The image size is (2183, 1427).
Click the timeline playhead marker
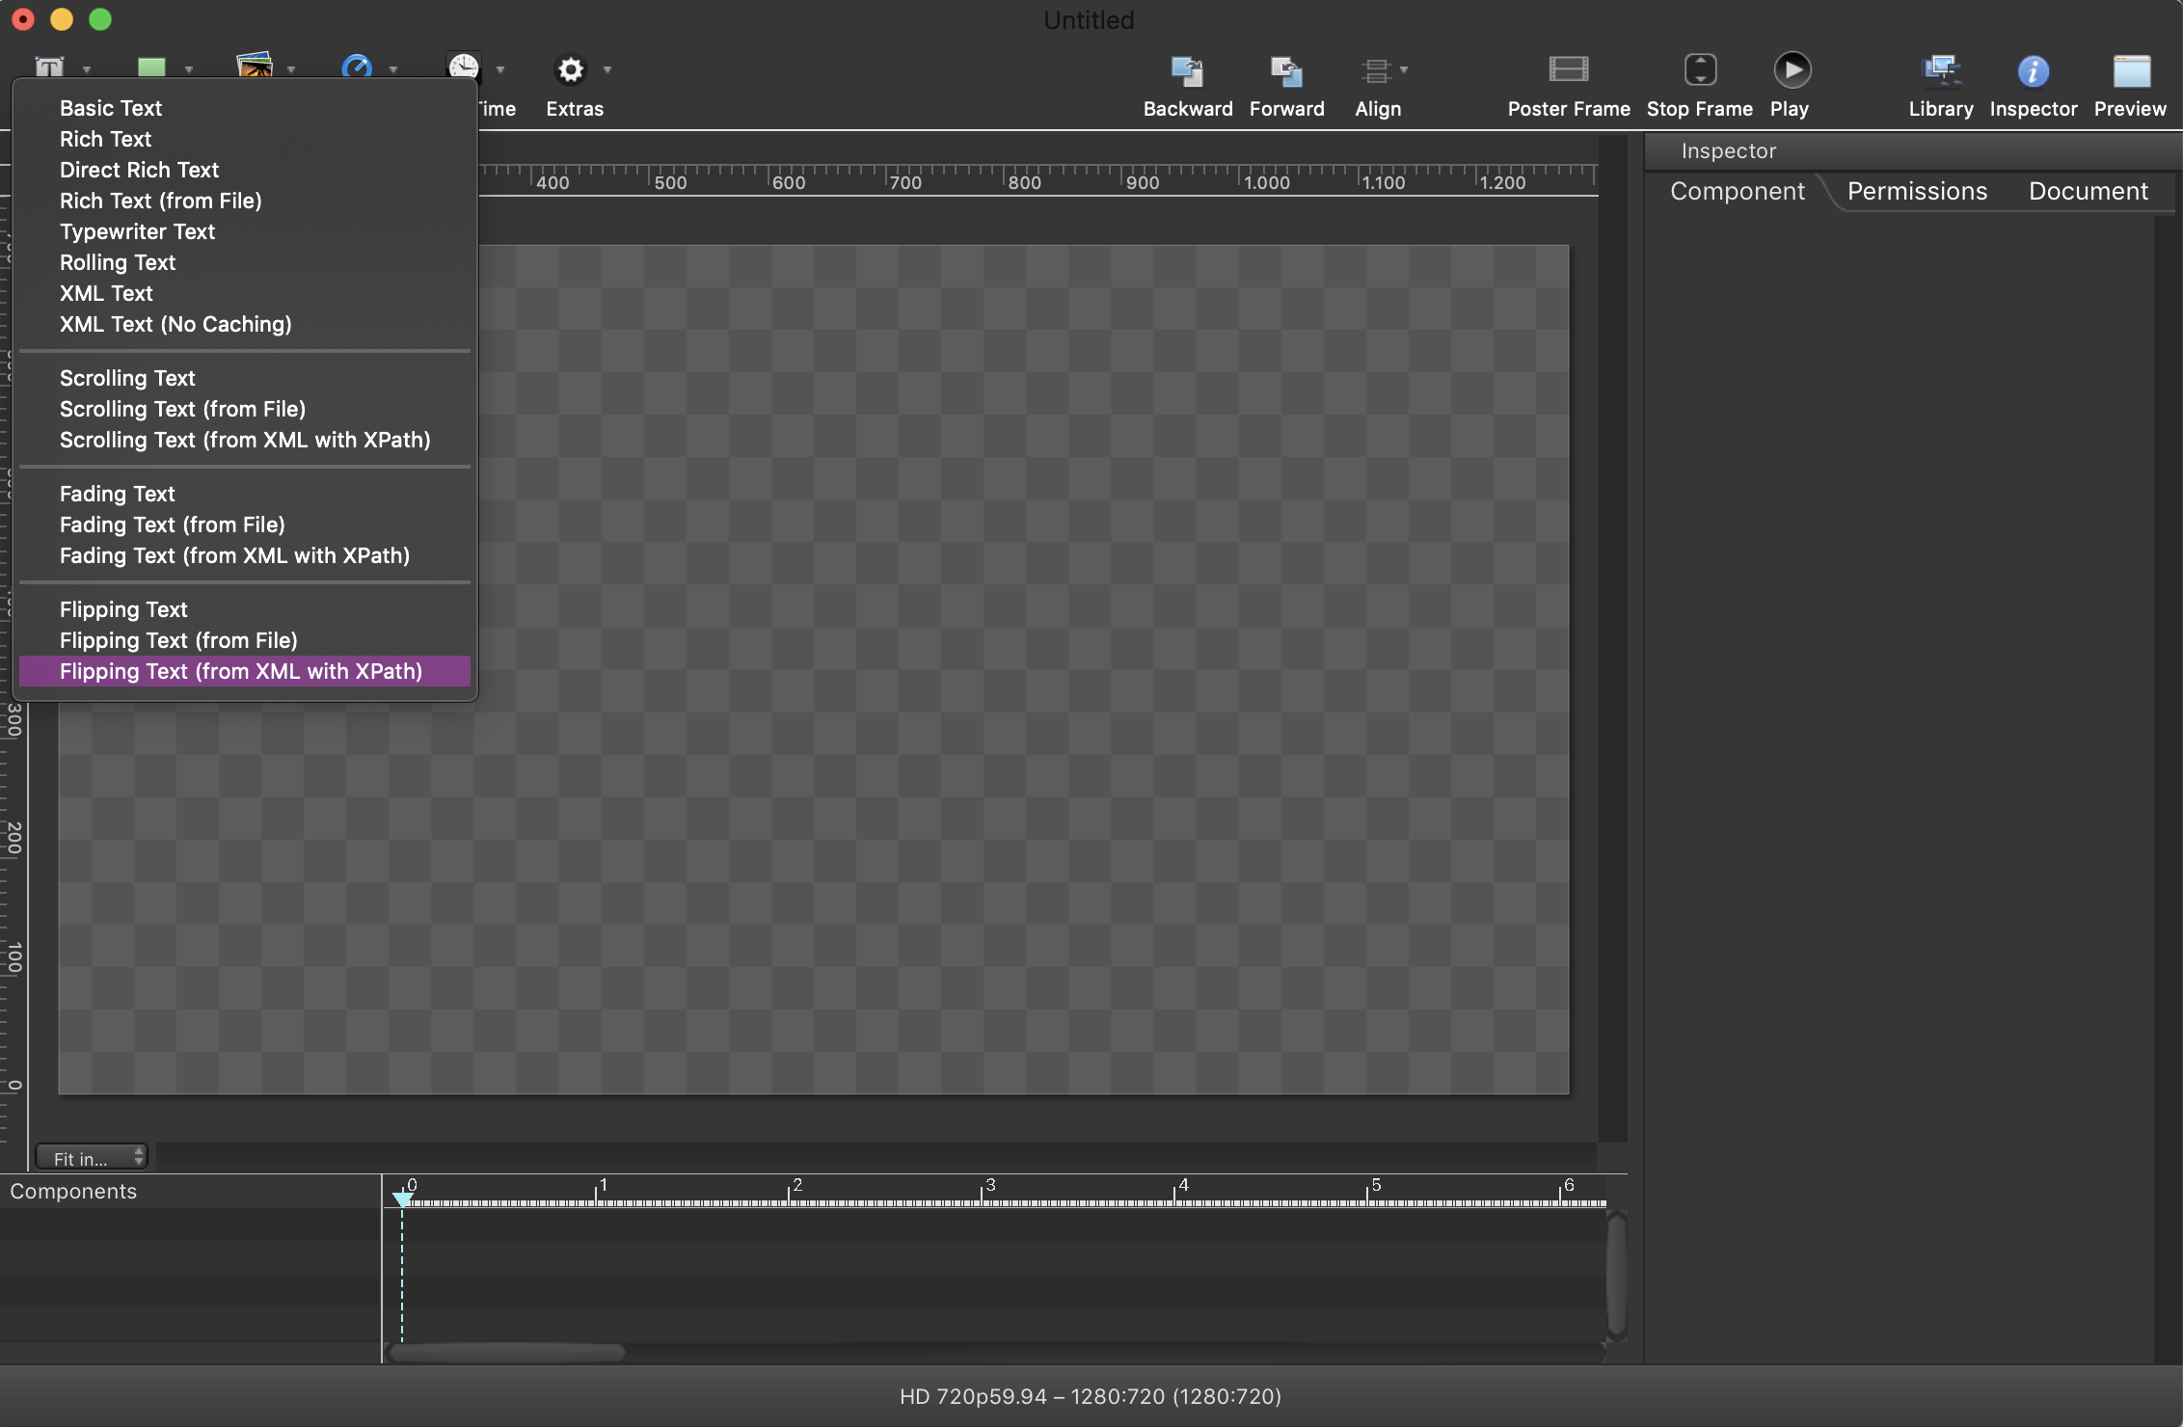(x=402, y=1198)
